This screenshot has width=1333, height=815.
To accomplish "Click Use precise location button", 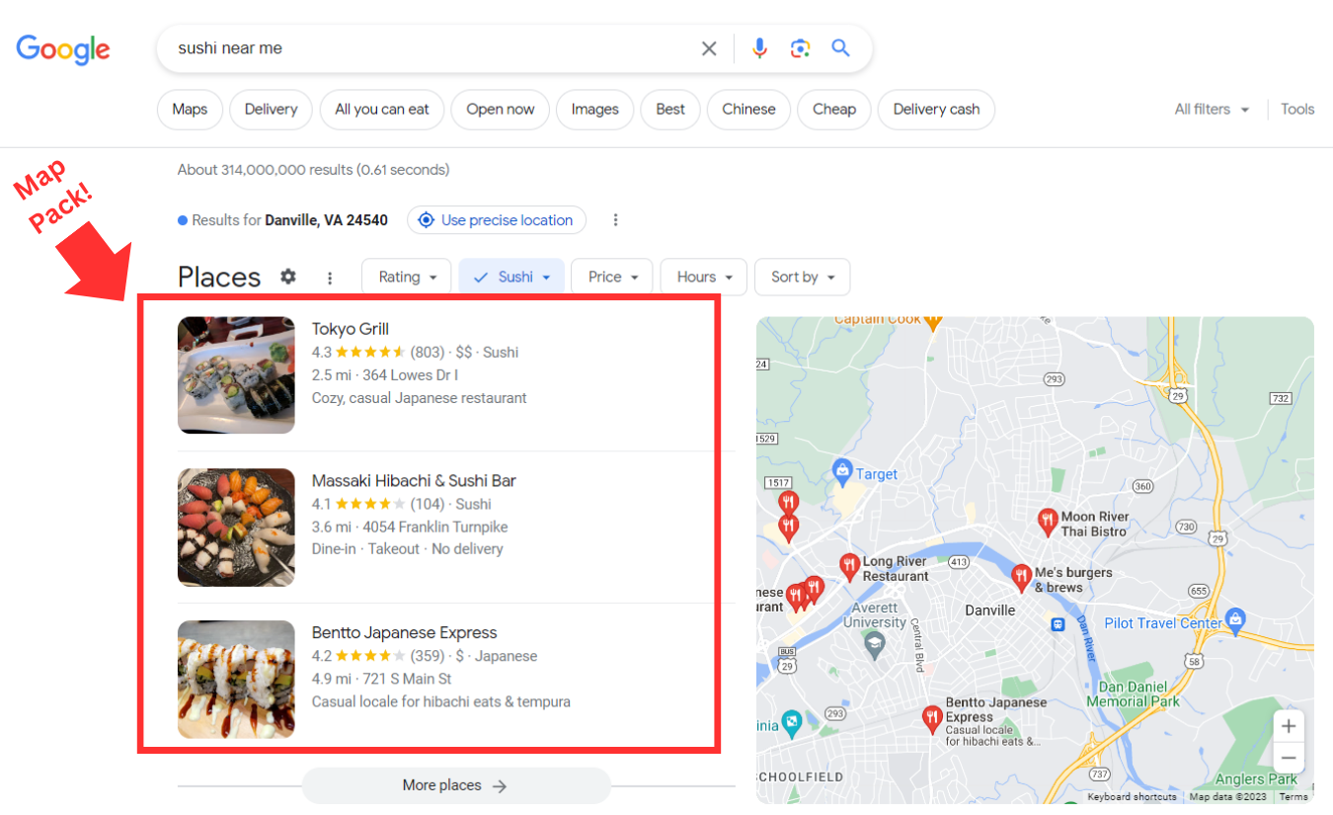I will (x=497, y=220).
